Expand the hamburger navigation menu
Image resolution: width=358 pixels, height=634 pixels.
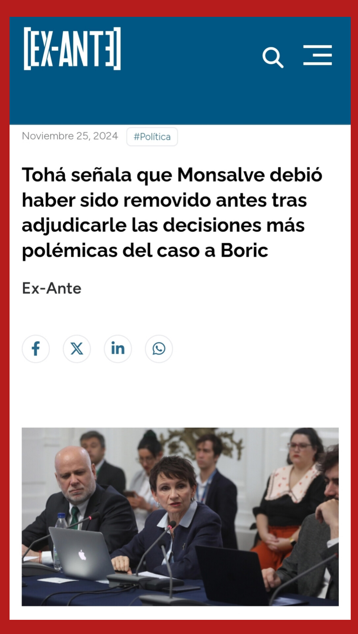(317, 55)
